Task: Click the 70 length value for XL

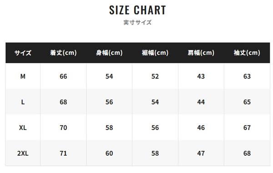Action: 63,128
